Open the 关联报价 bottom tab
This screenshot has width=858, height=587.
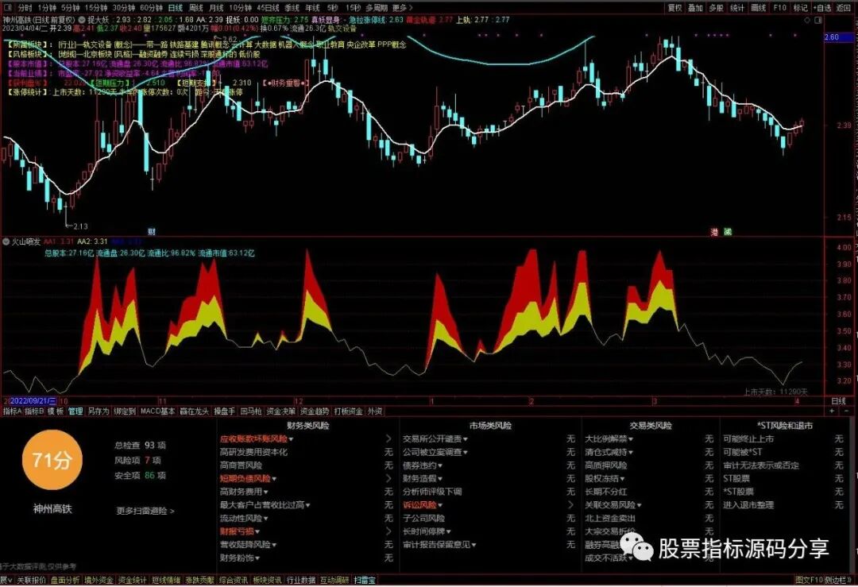31,580
